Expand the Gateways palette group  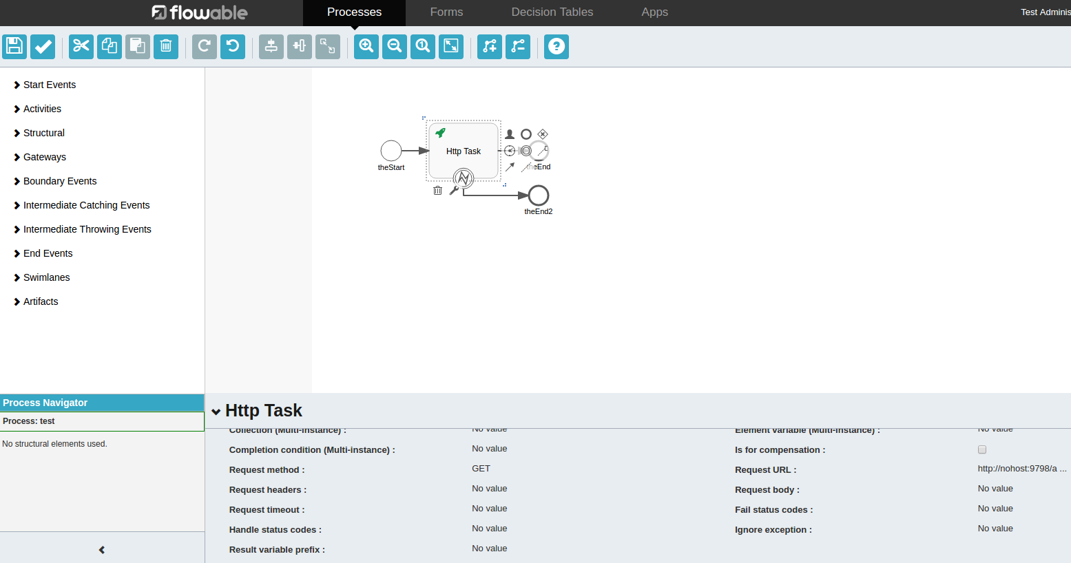coord(44,157)
